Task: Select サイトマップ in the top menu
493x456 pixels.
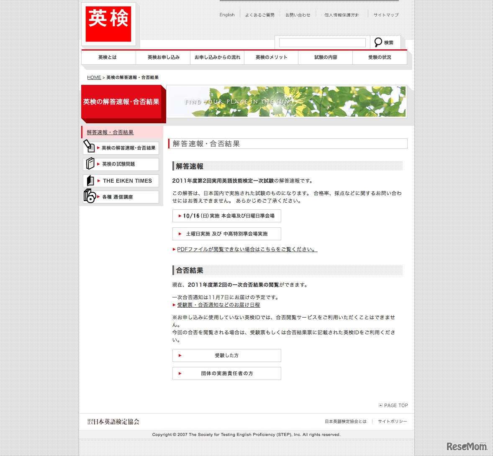Action: click(x=385, y=15)
